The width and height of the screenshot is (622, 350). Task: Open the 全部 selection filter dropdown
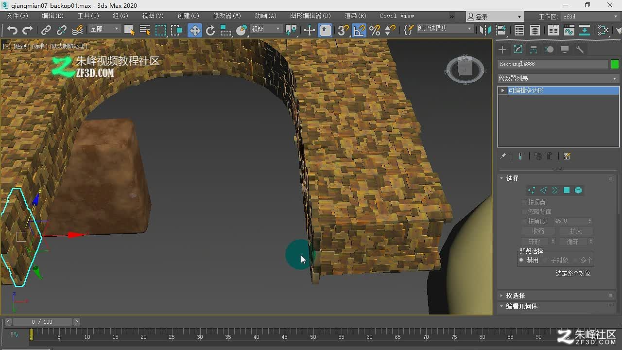tap(104, 29)
